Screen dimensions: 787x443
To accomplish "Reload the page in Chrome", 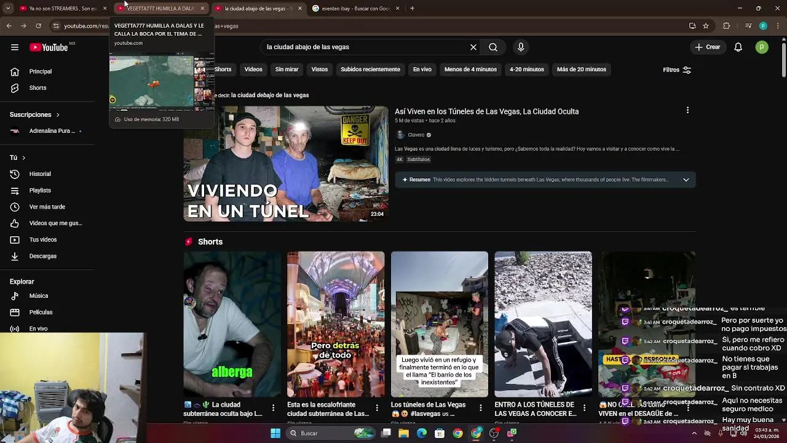I will [38, 26].
